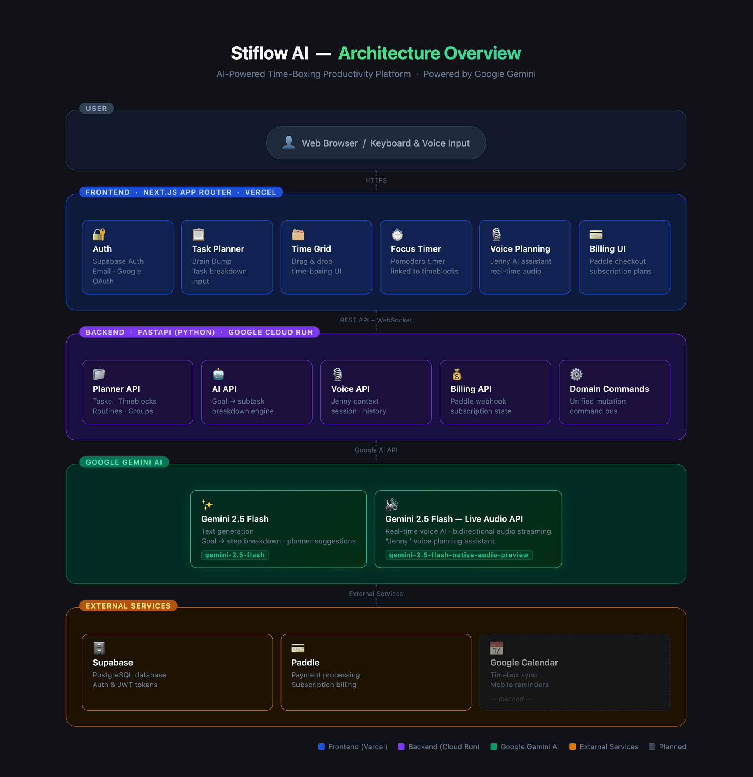Click the gemini-2.5-flash-native-audio-preview tag
The width and height of the screenshot is (753, 777).
pyautogui.click(x=458, y=554)
